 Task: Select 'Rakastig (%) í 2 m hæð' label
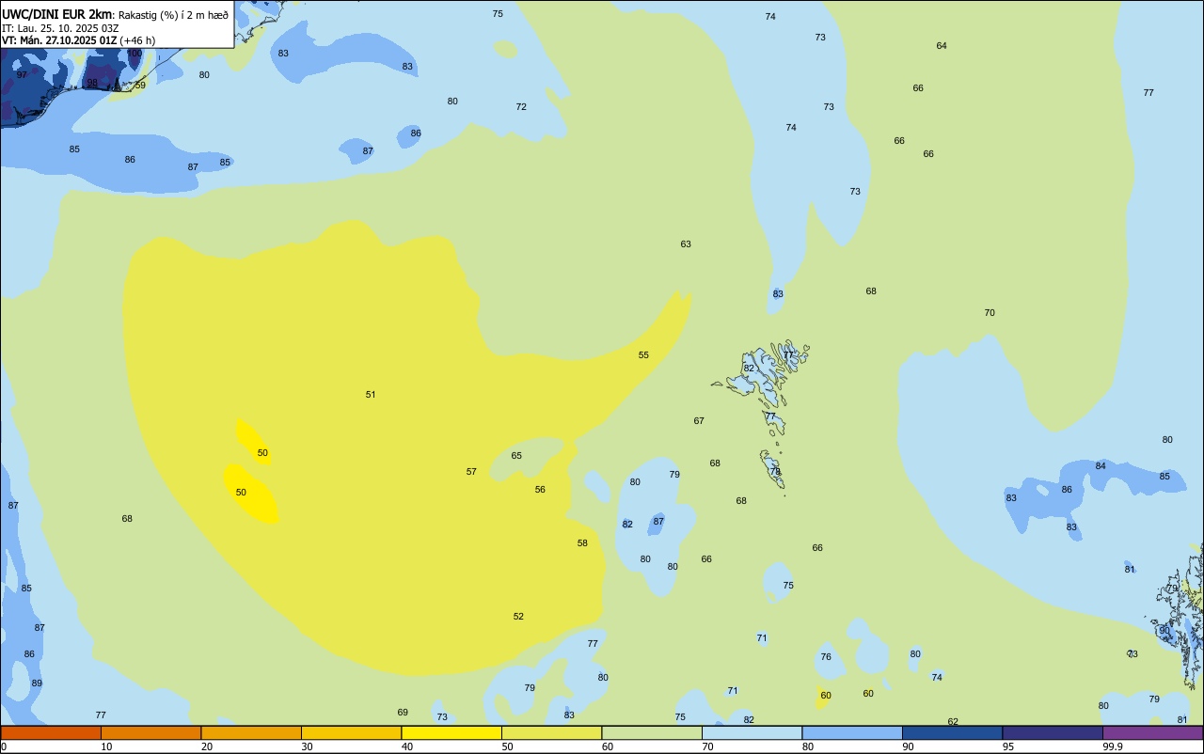click(x=173, y=14)
